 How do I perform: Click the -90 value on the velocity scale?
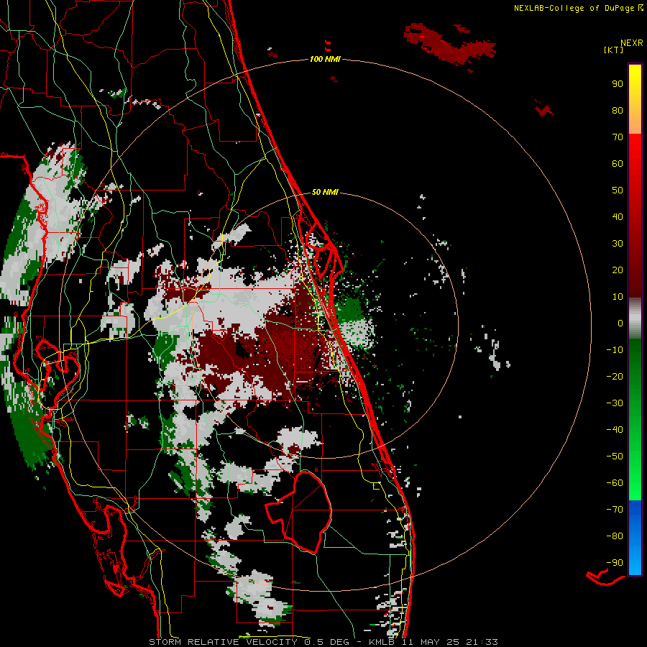(615, 563)
